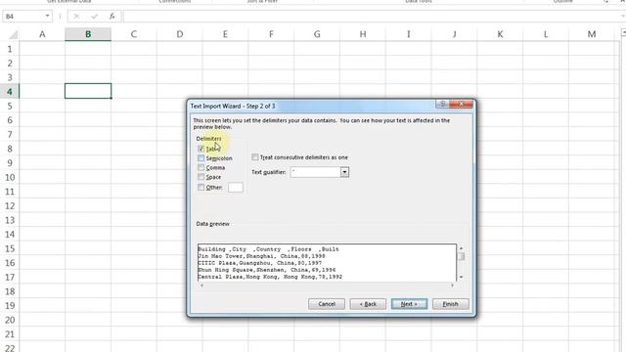This screenshot has width=626, height=352.
Task: Click the formula bar Enter checkmark icon
Action: tap(94, 17)
